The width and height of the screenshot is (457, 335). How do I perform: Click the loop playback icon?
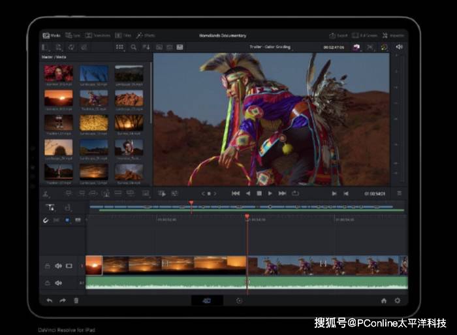[295, 193]
